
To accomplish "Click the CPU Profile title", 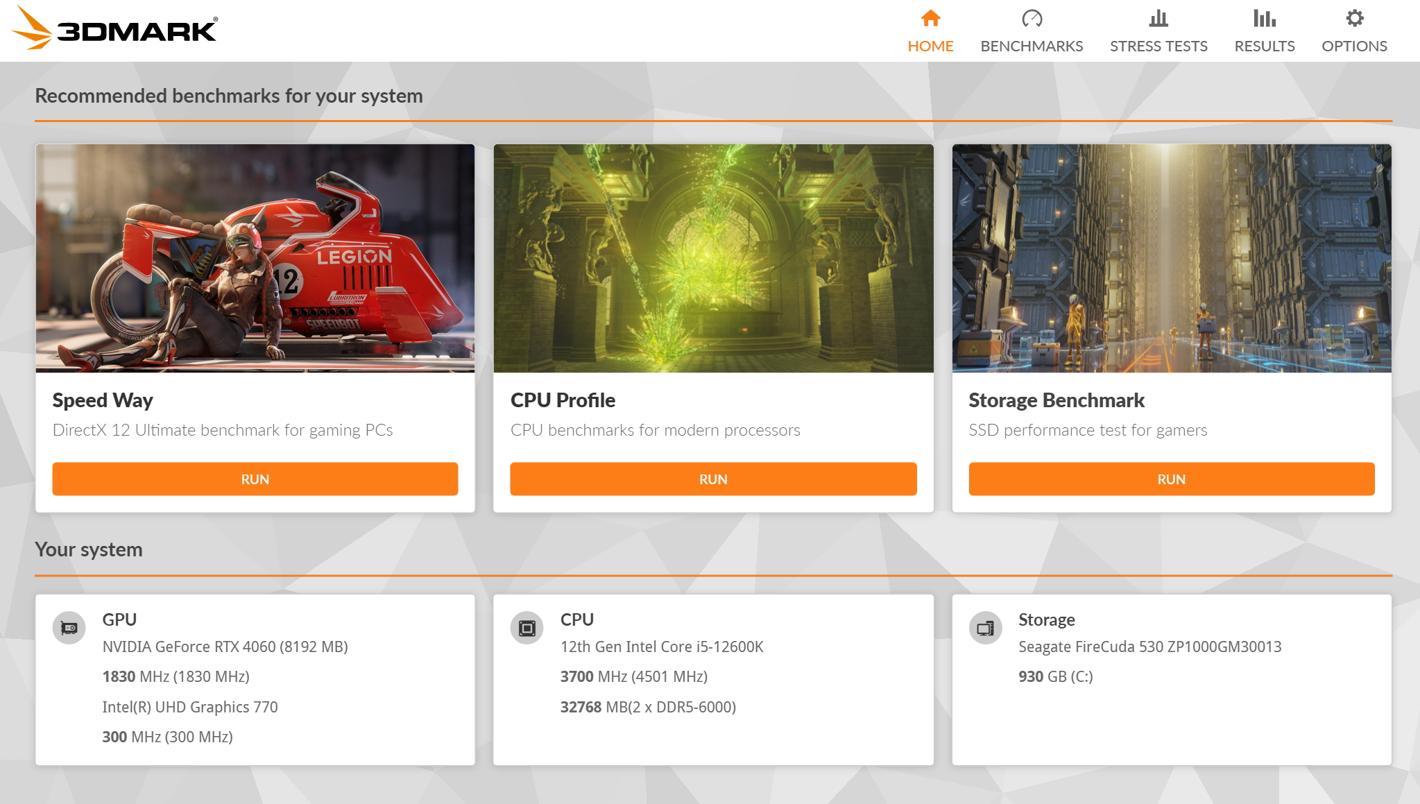I will click(563, 400).
